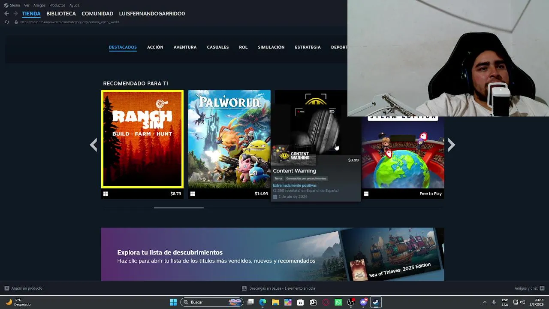
Task: Open the Productos menu
Action: click(x=57, y=5)
